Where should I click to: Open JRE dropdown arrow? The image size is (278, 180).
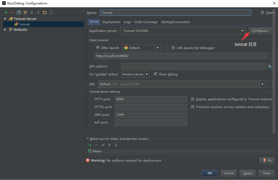pyautogui.click(x=262, y=84)
